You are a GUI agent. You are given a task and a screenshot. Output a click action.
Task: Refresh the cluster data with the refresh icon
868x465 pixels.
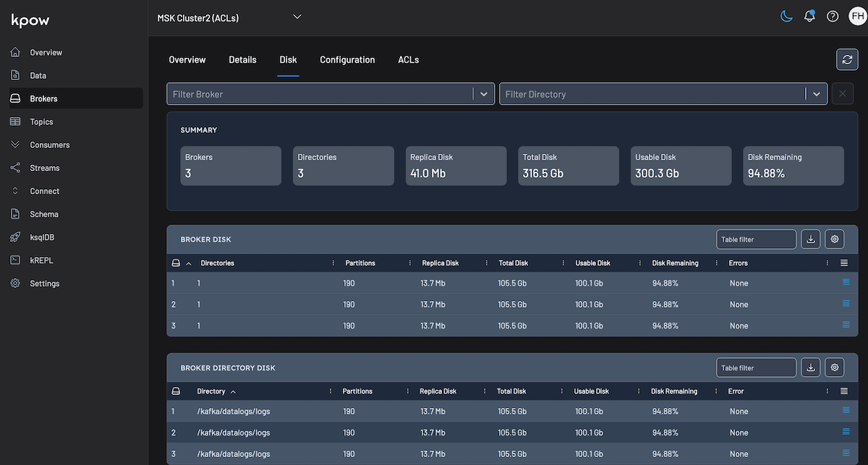pos(847,59)
